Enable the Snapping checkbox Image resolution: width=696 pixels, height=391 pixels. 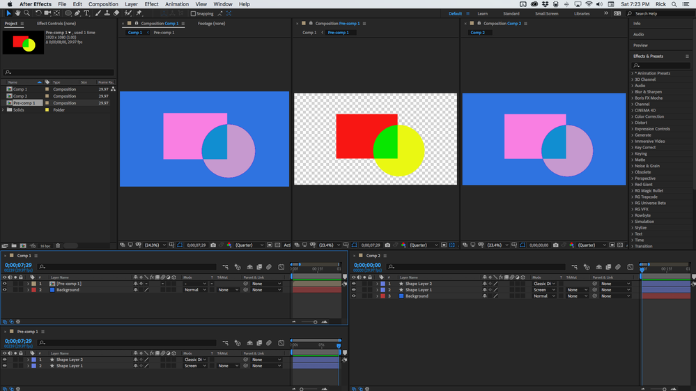(194, 13)
